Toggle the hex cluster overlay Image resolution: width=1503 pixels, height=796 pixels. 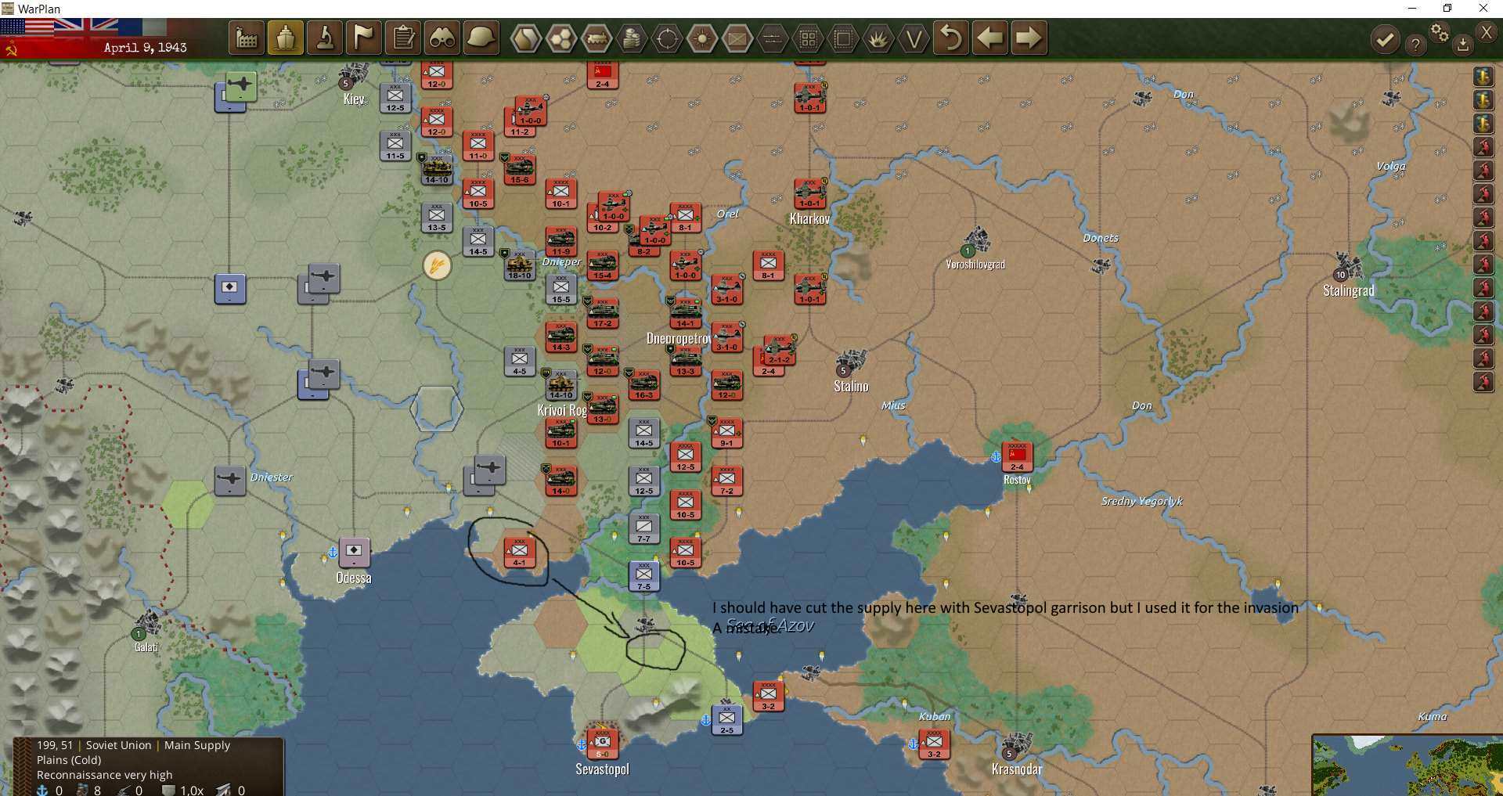[561, 38]
